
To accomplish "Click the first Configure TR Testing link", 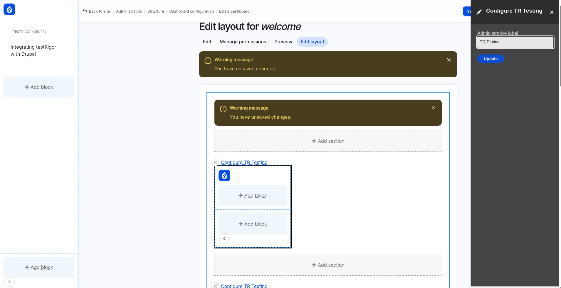I will [244, 162].
